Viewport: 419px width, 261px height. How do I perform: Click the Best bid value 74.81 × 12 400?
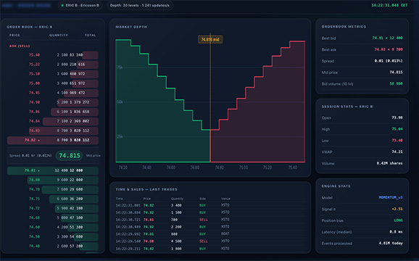click(x=388, y=38)
